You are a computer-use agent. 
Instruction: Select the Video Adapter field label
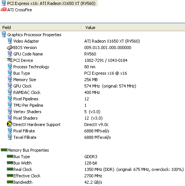(x=26, y=41)
